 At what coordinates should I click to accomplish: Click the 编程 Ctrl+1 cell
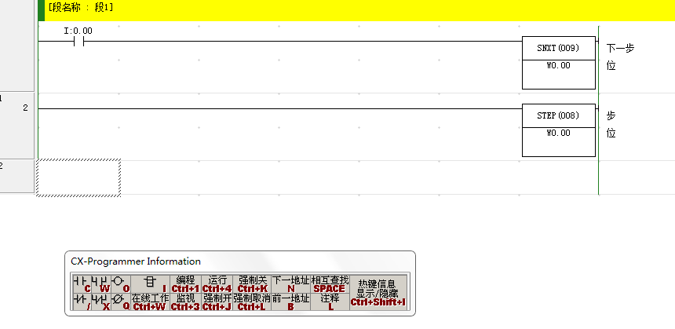pyautogui.click(x=185, y=283)
